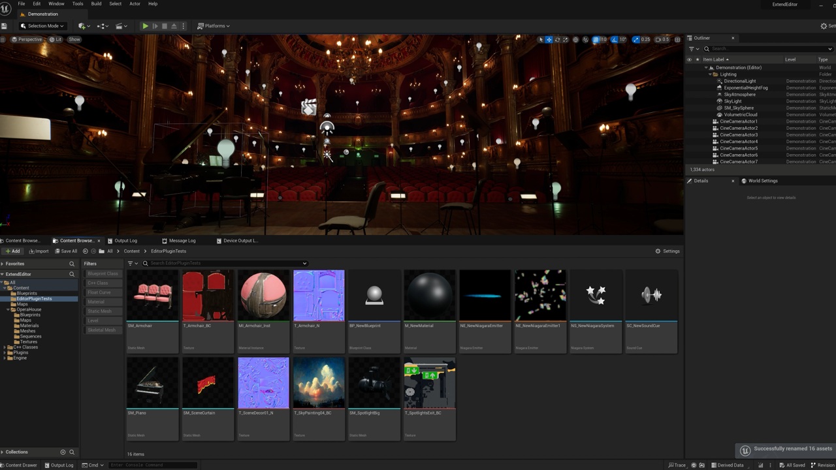Toggle world/local coordinate system globe
Image resolution: width=836 pixels, height=470 pixels.
click(x=575, y=39)
